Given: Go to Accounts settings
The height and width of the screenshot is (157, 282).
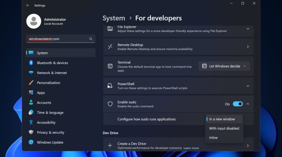Looking at the screenshot, I should pyautogui.click(x=61, y=102).
